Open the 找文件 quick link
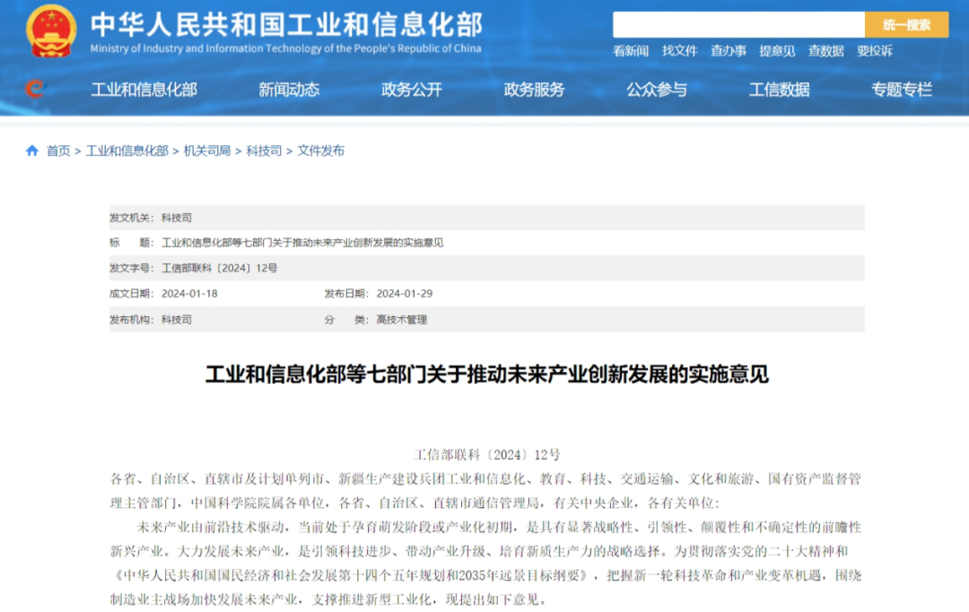Image resolution: width=969 pixels, height=612 pixels. (x=679, y=51)
